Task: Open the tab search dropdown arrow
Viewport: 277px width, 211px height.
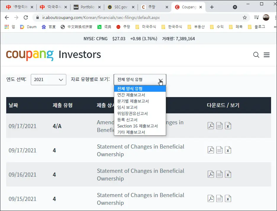Action: (235, 7)
